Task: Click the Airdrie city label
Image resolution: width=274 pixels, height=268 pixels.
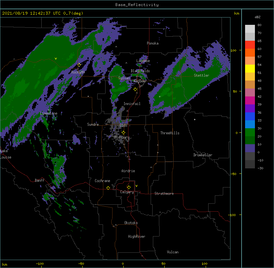Action: pos(128,171)
